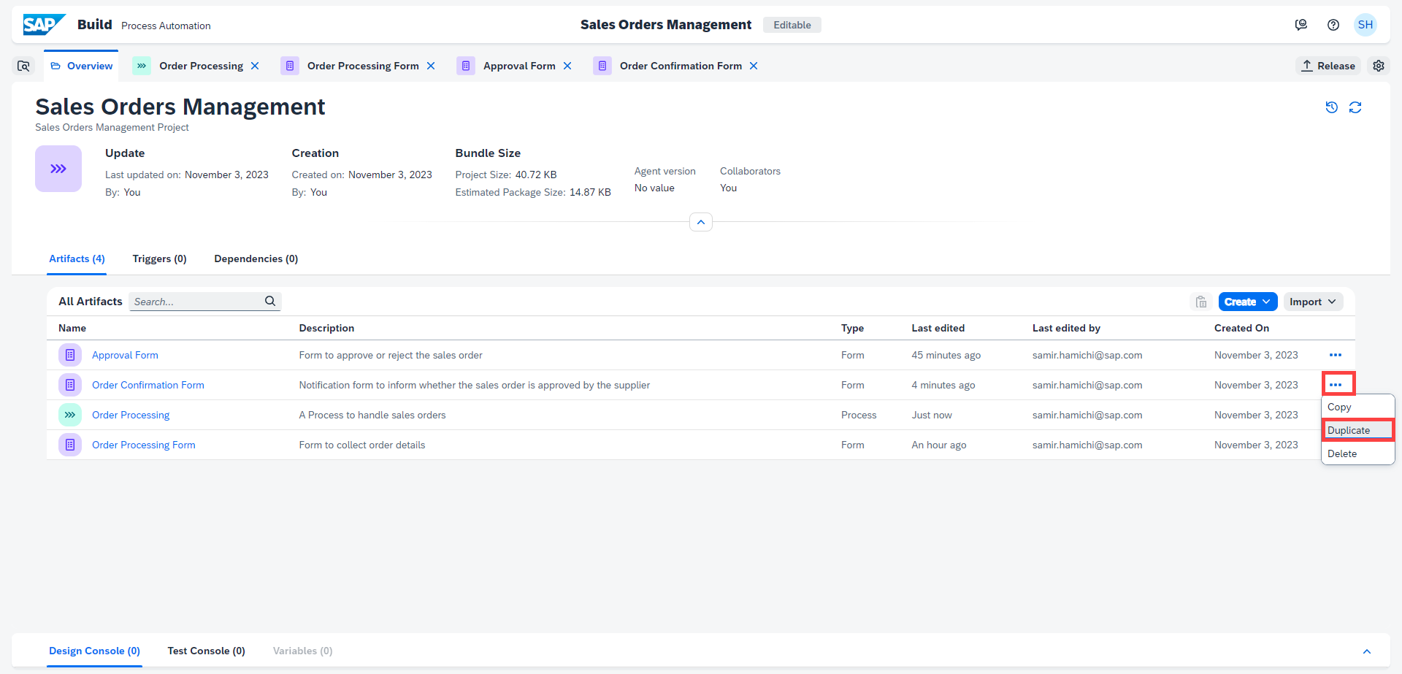Image resolution: width=1402 pixels, height=674 pixels.
Task: Close the Approval Form tab
Action: coord(567,66)
